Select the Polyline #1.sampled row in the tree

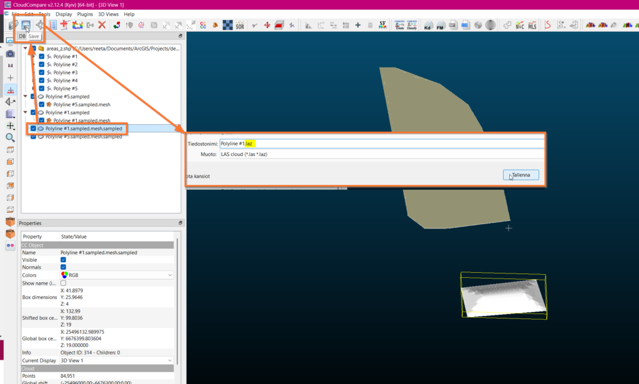[67, 112]
